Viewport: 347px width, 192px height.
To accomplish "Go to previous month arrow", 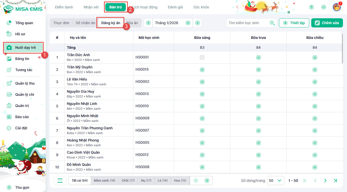I will [148, 23].
